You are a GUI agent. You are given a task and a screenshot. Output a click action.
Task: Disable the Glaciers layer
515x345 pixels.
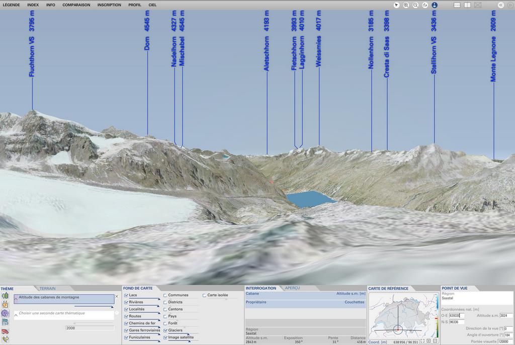point(165,330)
